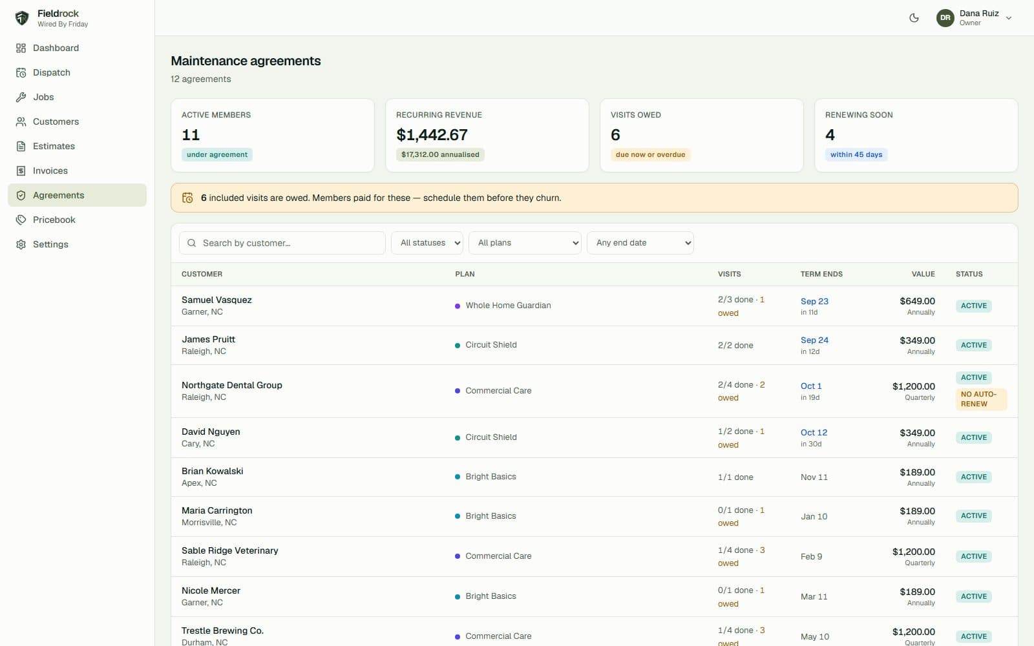1034x646 pixels.
Task: Click the 'within 45 days' tag
Action: point(856,154)
